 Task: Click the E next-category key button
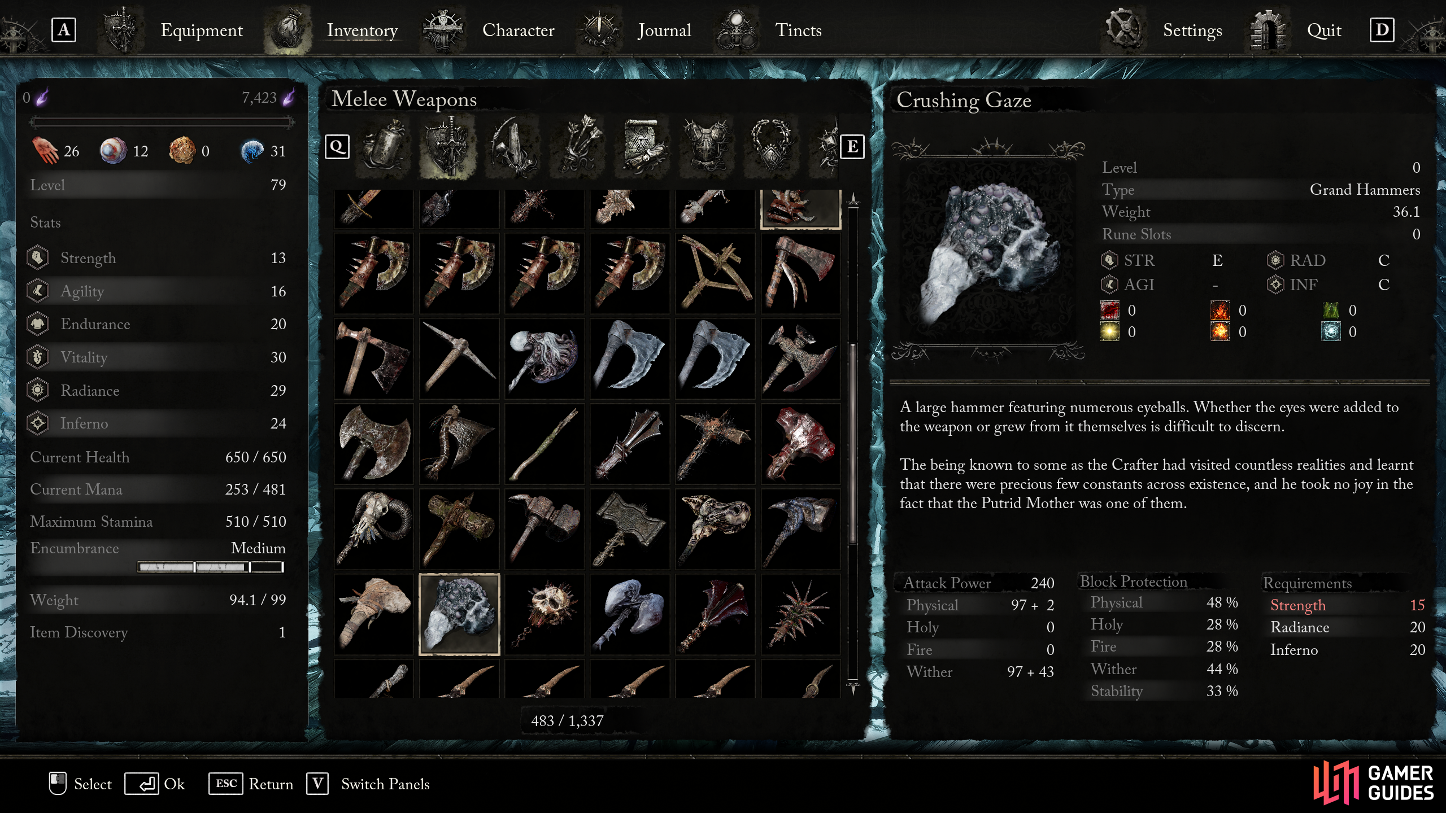pos(852,147)
